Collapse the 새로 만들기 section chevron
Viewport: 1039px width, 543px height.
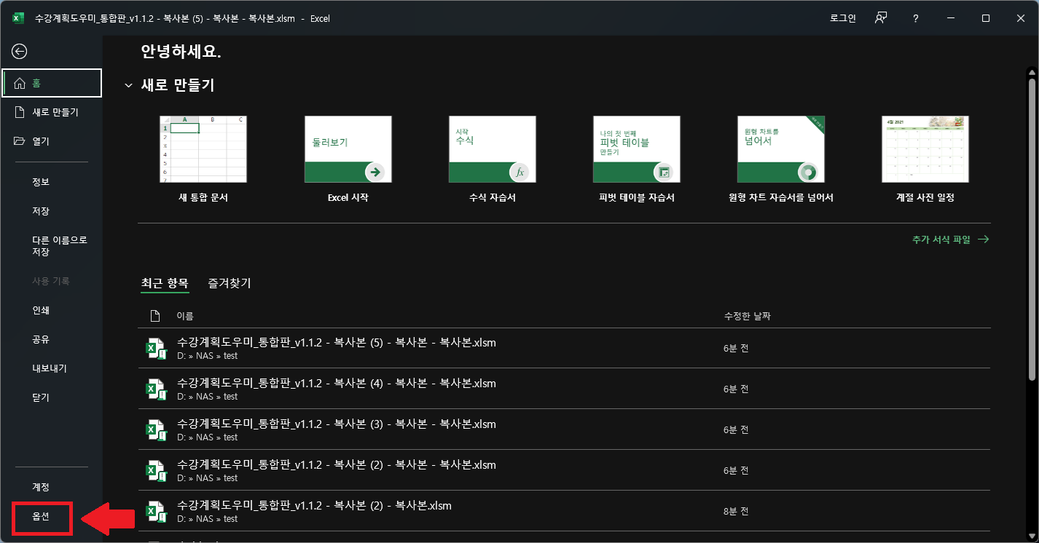[x=128, y=86]
